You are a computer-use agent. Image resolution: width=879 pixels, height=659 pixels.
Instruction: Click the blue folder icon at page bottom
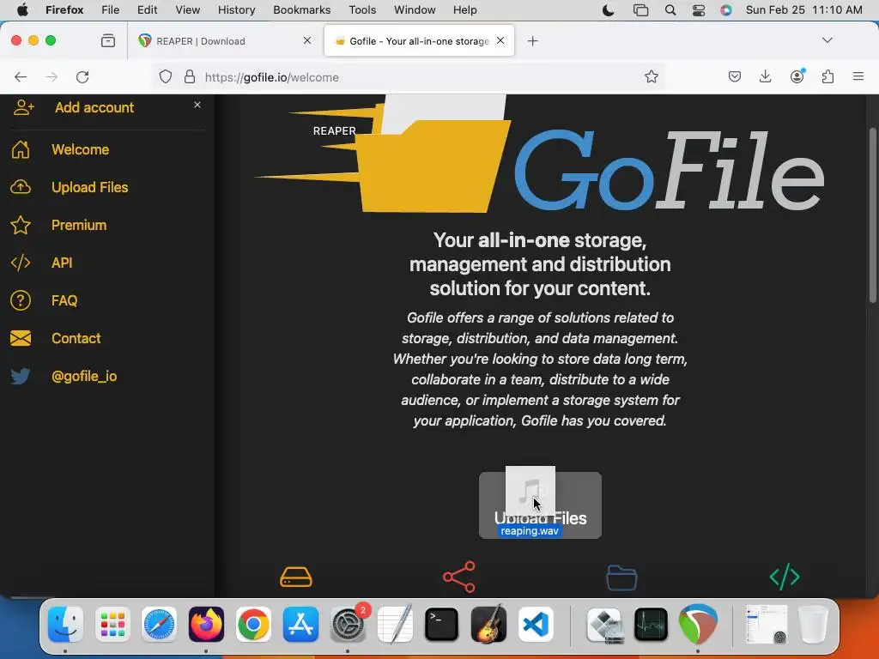(x=621, y=577)
